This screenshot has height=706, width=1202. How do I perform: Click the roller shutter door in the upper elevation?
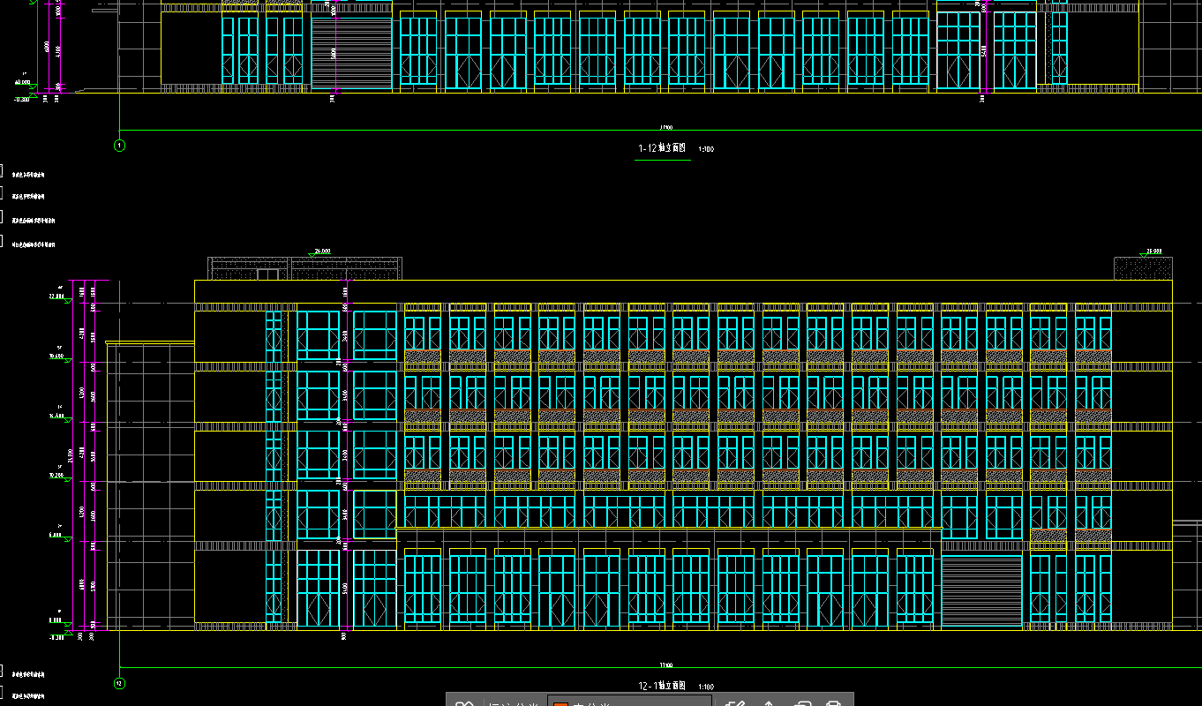click(x=351, y=53)
